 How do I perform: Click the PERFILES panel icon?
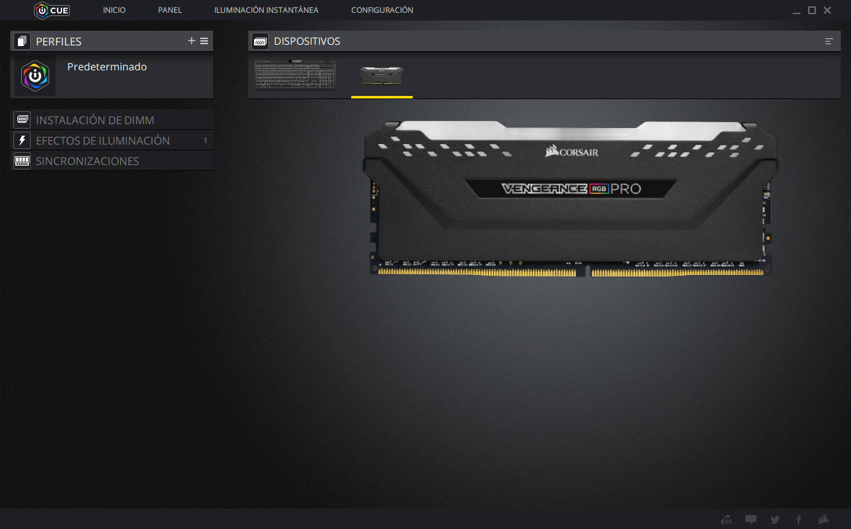pyautogui.click(x=22, y=42)
